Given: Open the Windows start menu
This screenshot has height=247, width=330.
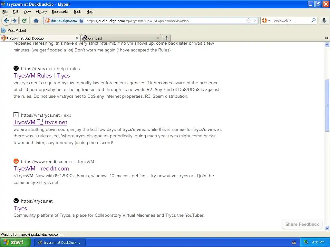Looking at the screenshot, I should pos(15,242).
